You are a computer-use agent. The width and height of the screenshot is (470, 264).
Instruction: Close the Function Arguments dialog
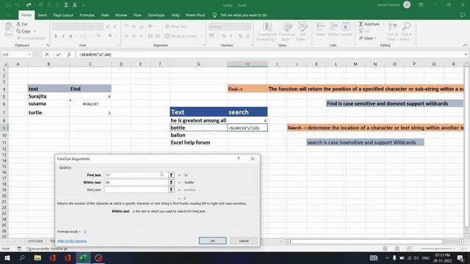click(253, 158)
